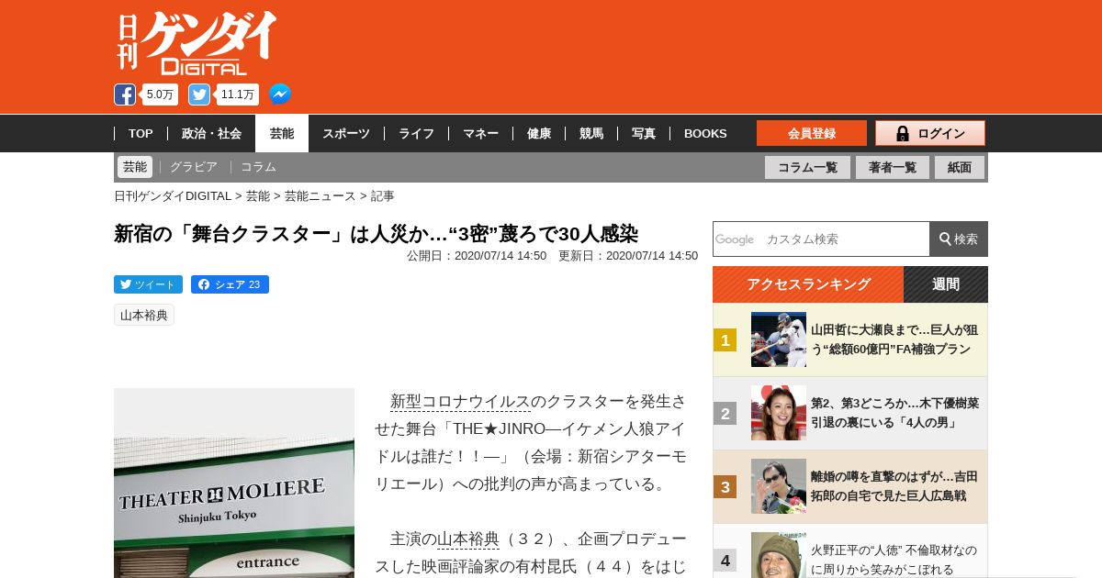
Task: Follow 山本裕典 link in article body
Action: tap(468, 539)
